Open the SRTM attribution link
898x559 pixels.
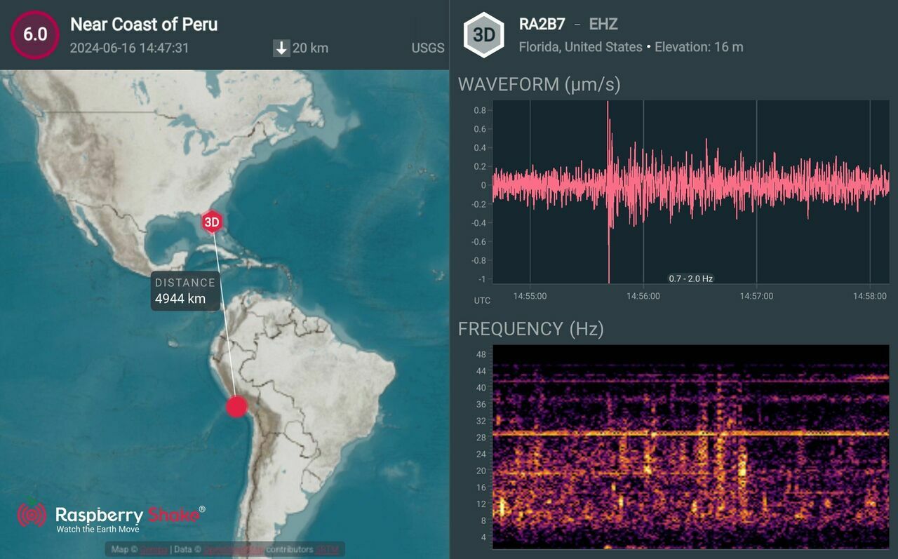coord(326,550)
